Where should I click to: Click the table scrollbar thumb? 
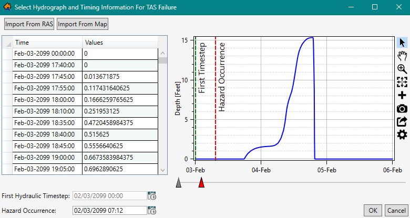click(x=162, y=60)
